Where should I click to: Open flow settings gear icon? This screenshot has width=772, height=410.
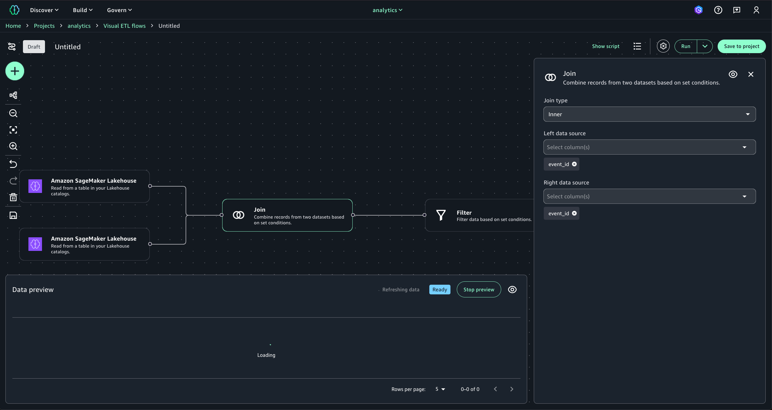click(663, 46)
